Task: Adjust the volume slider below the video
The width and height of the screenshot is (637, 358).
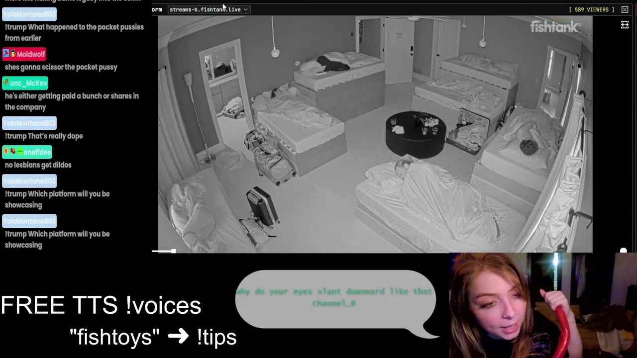Action: coord(164,252)
